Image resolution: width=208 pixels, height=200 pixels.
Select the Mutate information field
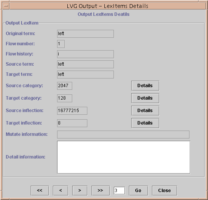123,134
